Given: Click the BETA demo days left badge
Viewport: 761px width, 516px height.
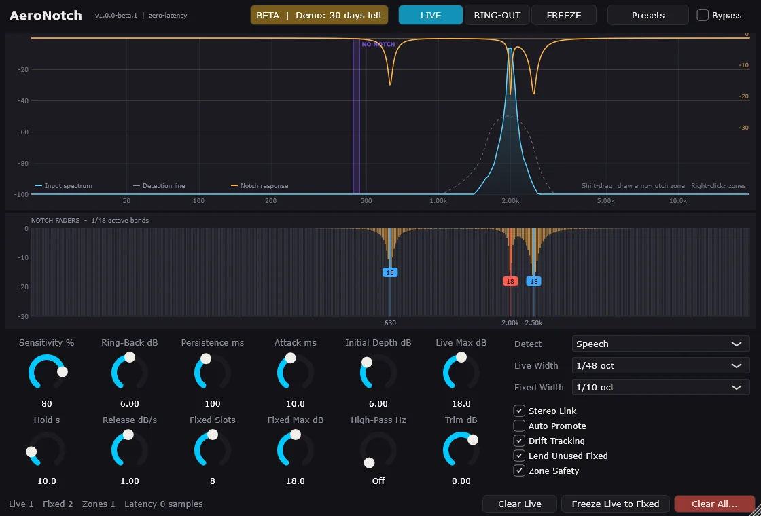Looking at the screenshot, I should click(x=319, y=15).
